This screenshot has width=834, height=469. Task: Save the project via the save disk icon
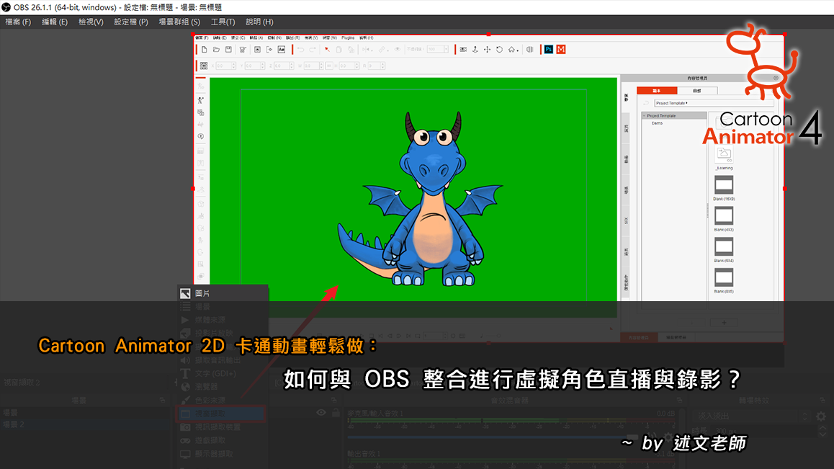[x=227, y=50]
